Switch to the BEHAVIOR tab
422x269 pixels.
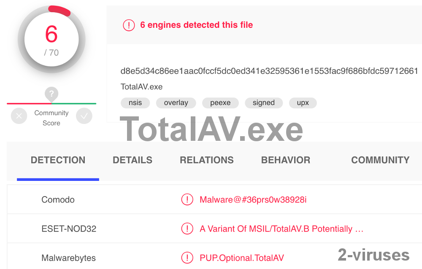click(x=286, y=160)
